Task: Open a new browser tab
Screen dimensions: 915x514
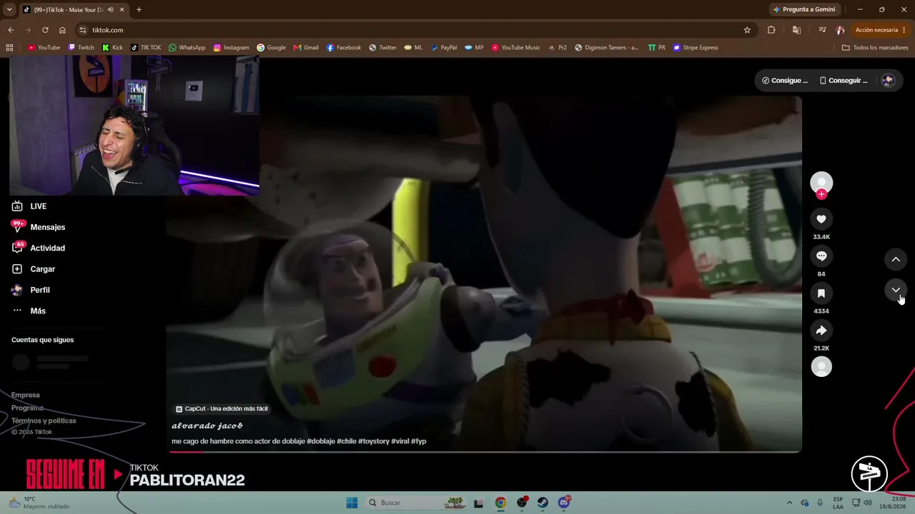Action: [x=139, y=9]
